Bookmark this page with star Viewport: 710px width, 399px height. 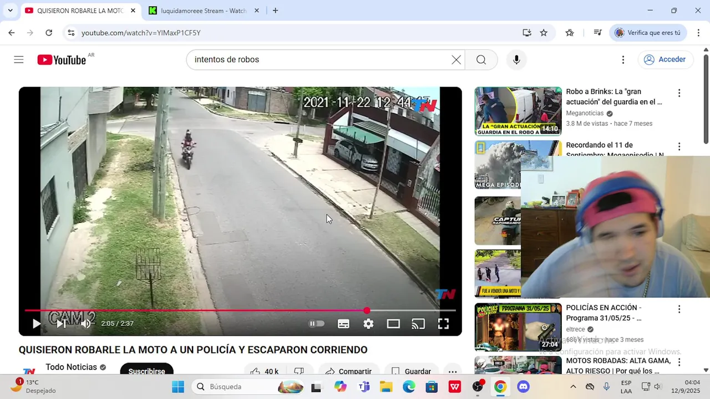point(544,33)
